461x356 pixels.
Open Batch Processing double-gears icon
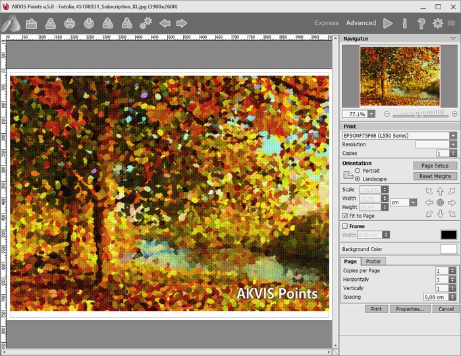coord(146,23)
